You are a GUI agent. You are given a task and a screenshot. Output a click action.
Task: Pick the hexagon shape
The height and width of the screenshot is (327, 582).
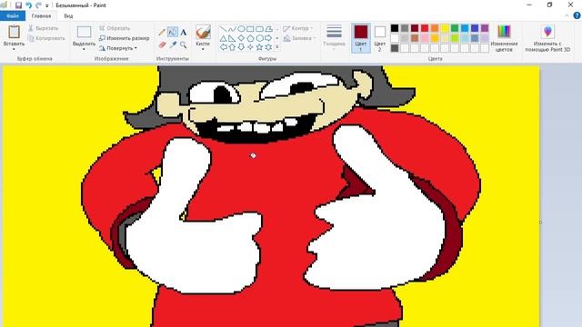[259, 38]
